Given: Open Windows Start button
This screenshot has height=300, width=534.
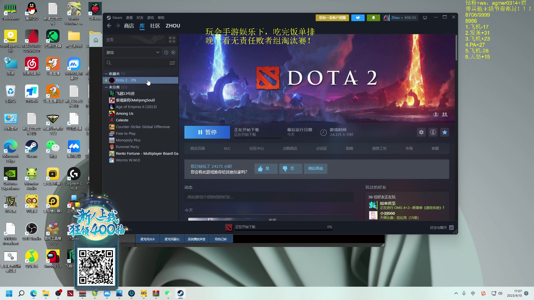Looking at the screenshot, I should click(x=9, y=293).
